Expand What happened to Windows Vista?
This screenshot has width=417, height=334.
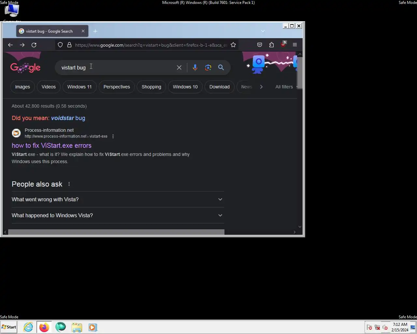coord(118,215)
